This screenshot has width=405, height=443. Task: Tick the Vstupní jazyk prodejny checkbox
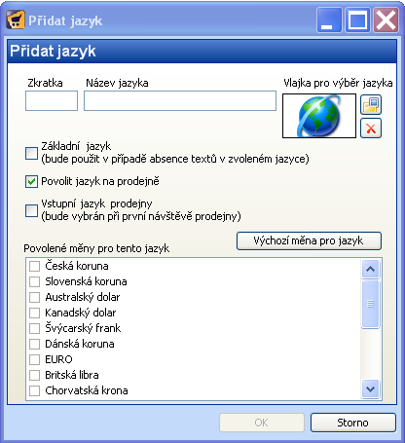click(x=31, y=210)
